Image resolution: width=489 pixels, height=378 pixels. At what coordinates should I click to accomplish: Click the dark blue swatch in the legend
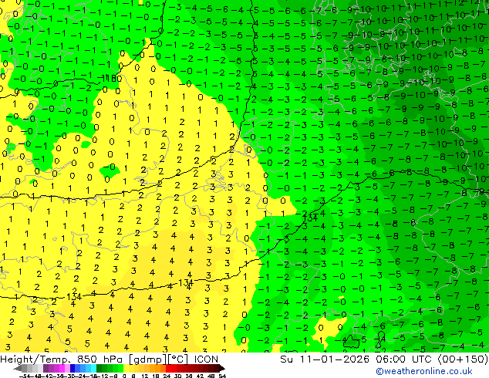(73, 369)
